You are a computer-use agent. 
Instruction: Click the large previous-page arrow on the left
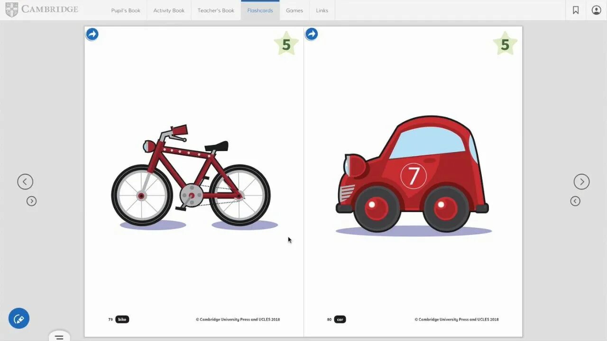coord(25,182)
